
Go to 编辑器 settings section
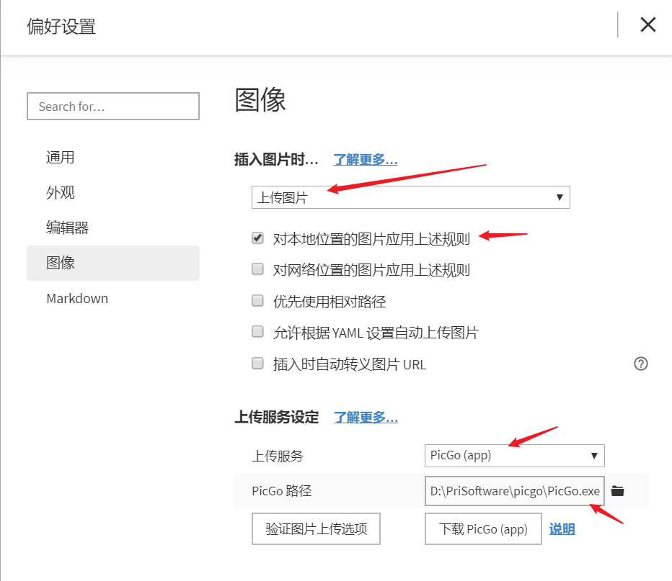(68, 228)
